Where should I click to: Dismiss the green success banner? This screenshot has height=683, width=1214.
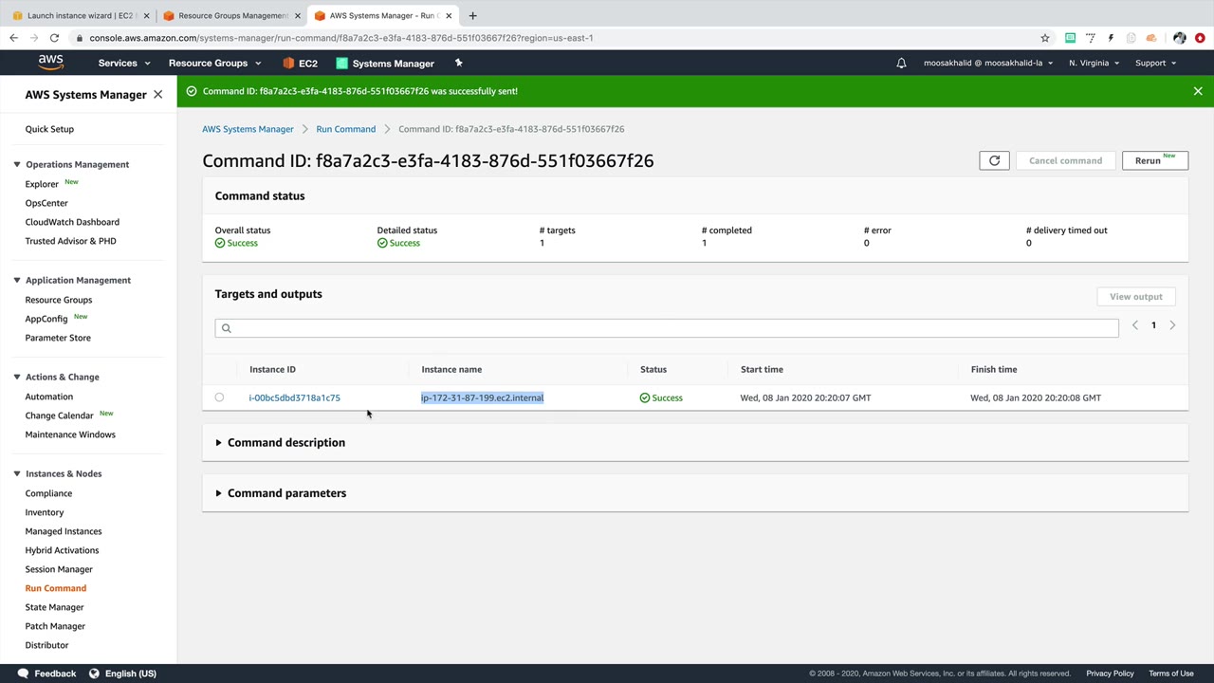(x=1198, y=91)
